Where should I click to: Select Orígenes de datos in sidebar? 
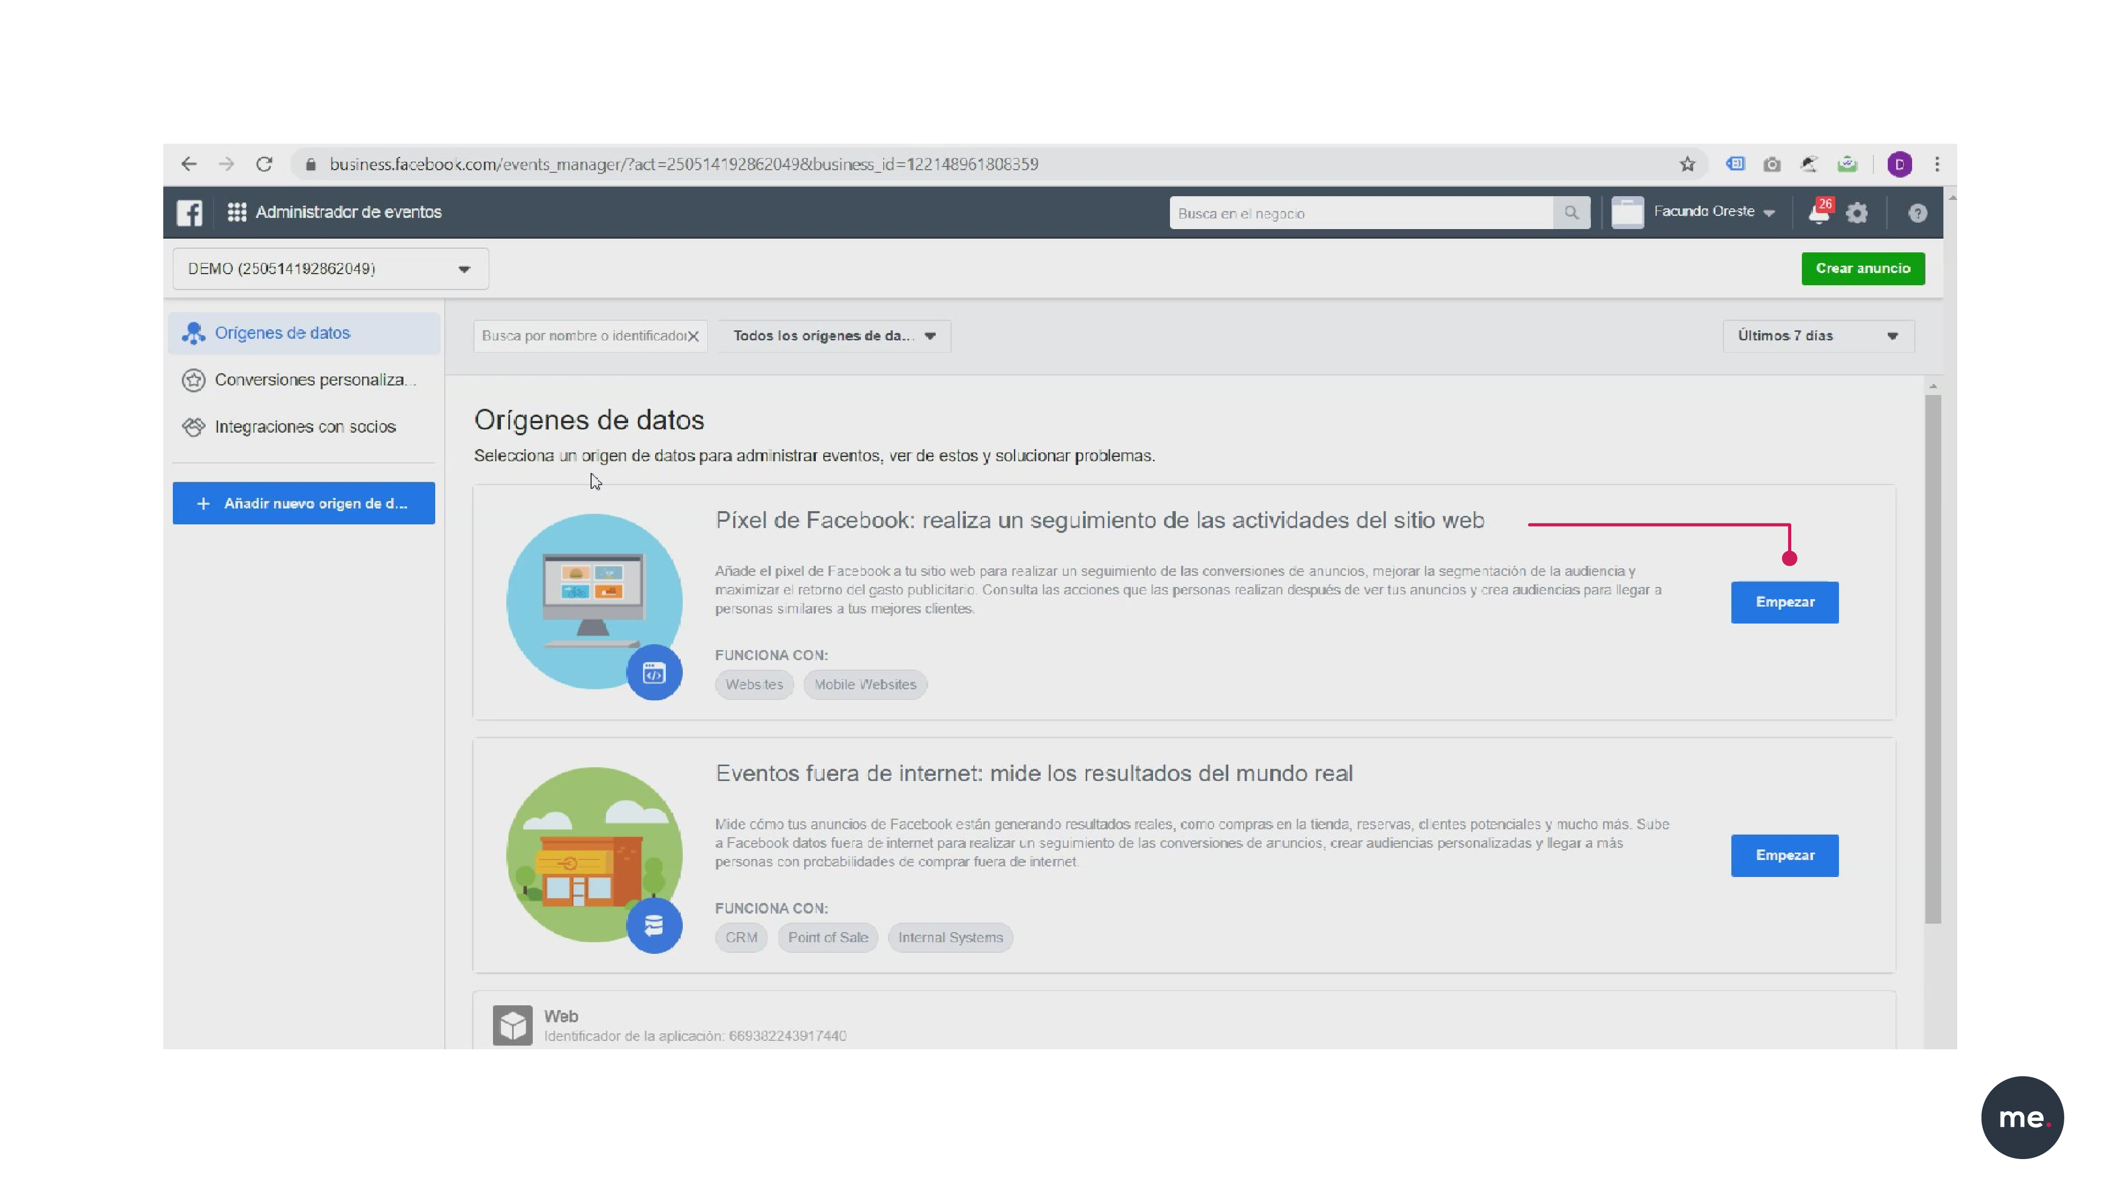(304, 332)
